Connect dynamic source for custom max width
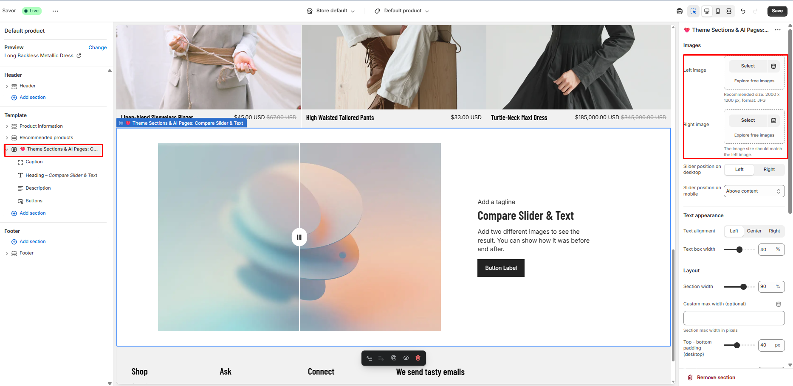This screenshot has width=793, height=386. (779, 304)
